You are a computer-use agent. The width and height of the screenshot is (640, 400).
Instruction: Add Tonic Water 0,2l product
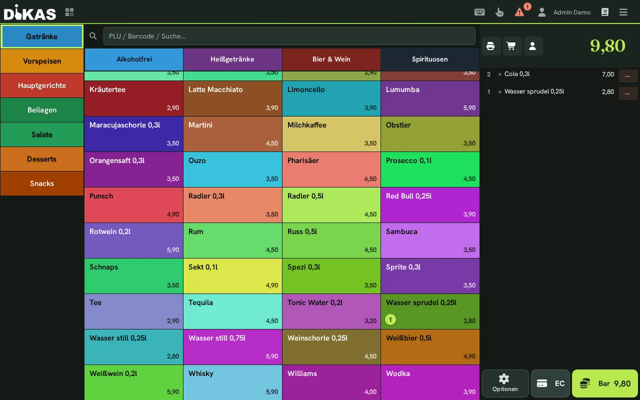pyautogui.click(x=331, y=311)
